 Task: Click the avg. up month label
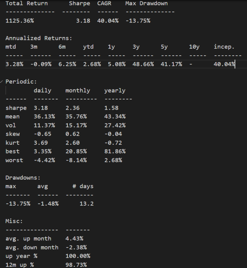click(x=28, y=238)
